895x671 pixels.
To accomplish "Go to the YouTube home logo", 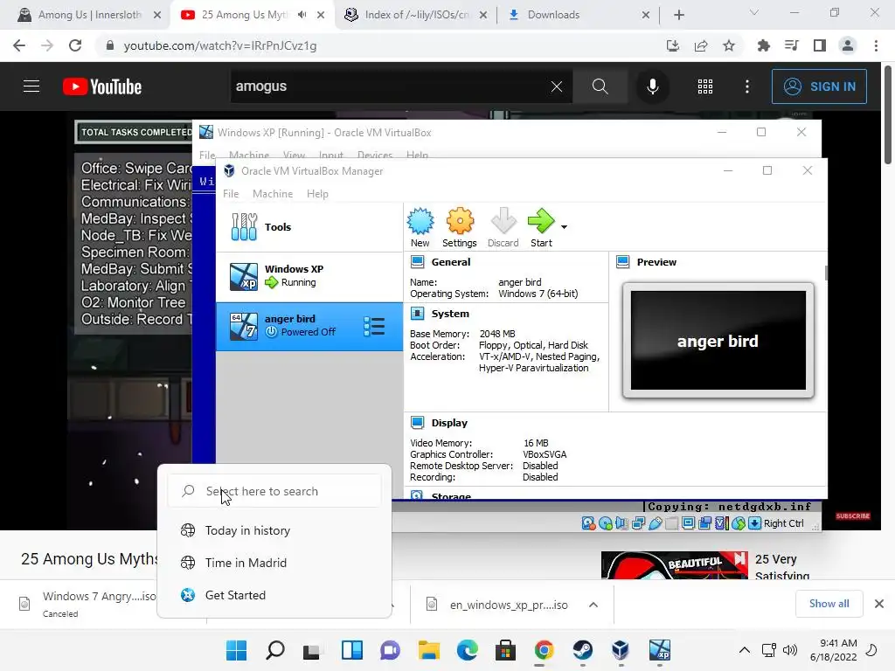I will click(x=102, y=86).
